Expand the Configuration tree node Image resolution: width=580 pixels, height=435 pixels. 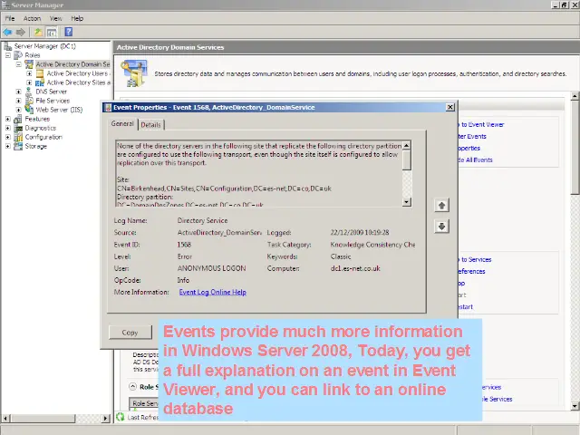click(x=8, y=137)
